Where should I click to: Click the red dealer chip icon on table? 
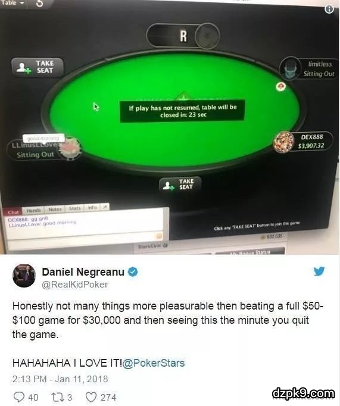(280, 86)
